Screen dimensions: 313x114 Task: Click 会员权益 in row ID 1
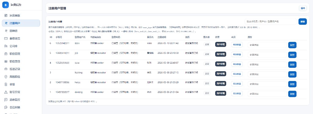click(237, 93)
